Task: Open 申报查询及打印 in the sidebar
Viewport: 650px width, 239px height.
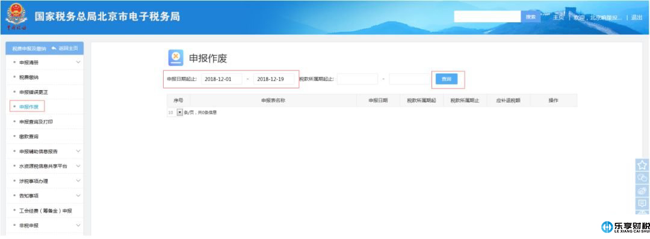Action: coord(36,121)
